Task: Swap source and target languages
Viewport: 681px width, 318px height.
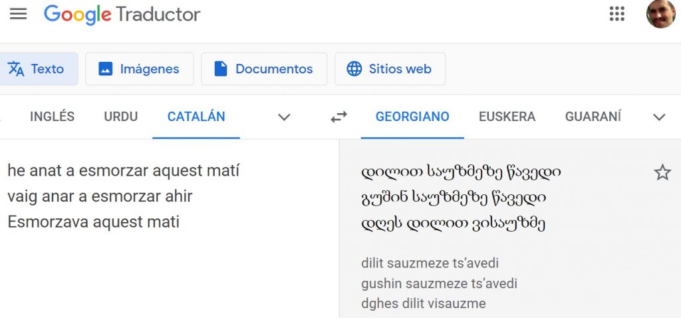Action: click(339, 117)
